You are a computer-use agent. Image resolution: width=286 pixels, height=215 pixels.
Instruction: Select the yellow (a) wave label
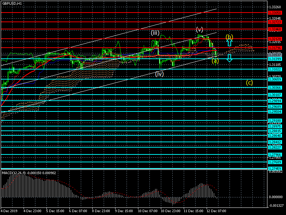click(215, 61)
